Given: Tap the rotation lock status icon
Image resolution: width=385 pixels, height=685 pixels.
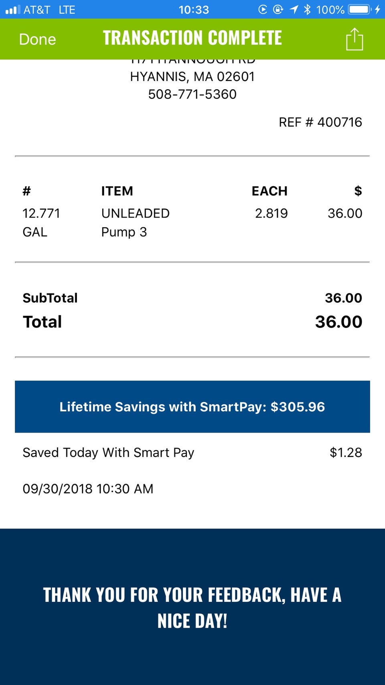Looking at the screenshot, I should (278, 9).
